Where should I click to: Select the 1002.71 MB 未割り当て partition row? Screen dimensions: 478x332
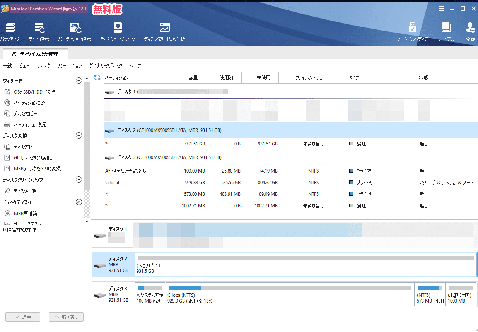pos(291,206)
